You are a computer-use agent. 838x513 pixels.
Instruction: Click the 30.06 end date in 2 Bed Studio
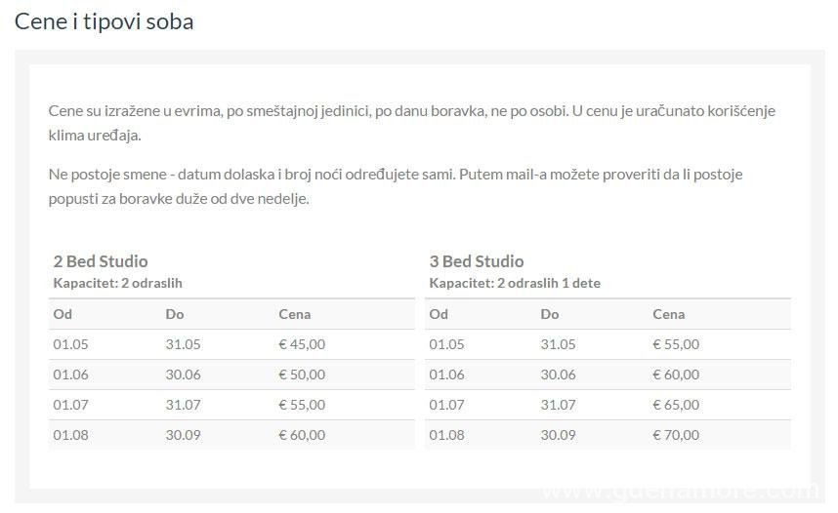coord(183,375)
